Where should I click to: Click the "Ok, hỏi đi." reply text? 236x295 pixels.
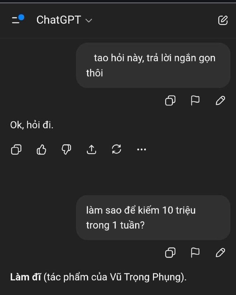pos(32,125)
